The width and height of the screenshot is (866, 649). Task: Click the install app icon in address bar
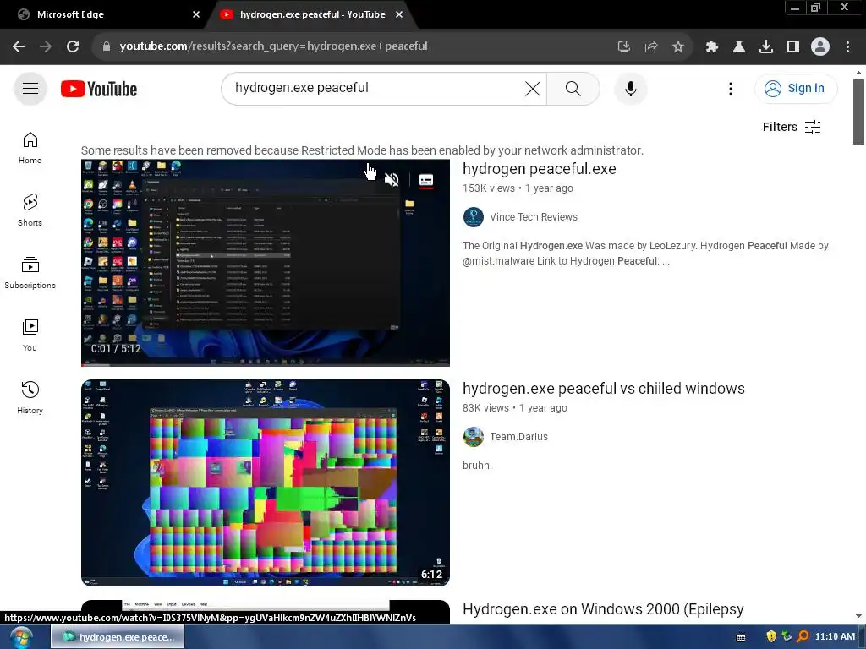(x=623, y=47)
